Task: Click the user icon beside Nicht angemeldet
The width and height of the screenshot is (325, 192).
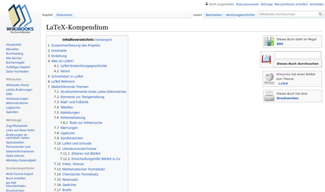Action: pyautogui.click(x=206, y=4)
